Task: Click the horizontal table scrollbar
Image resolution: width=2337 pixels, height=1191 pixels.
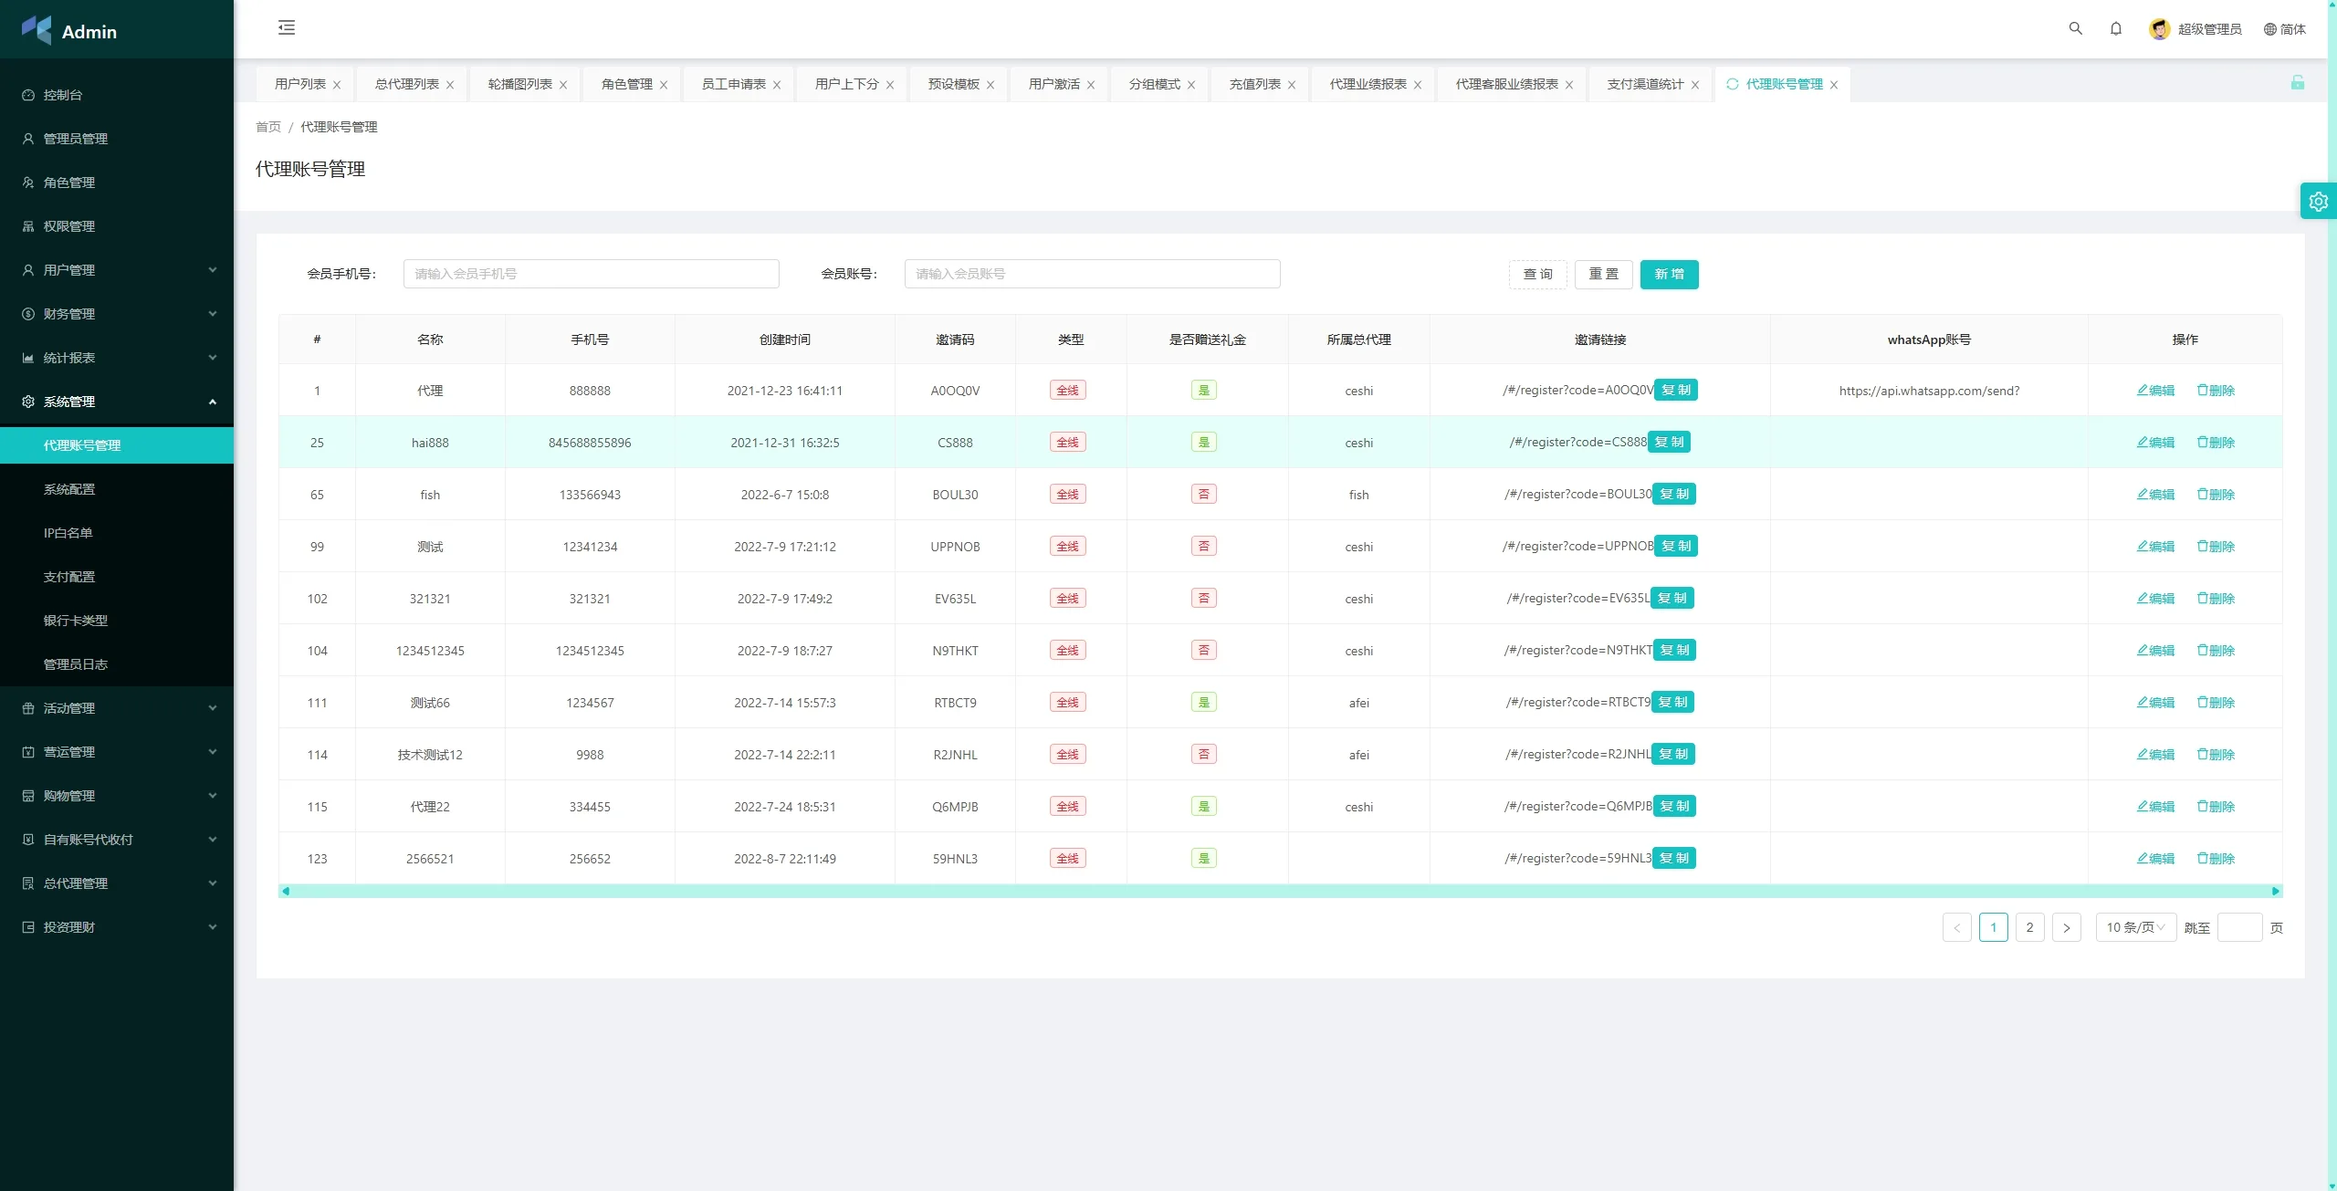Action: point(1278,891)
